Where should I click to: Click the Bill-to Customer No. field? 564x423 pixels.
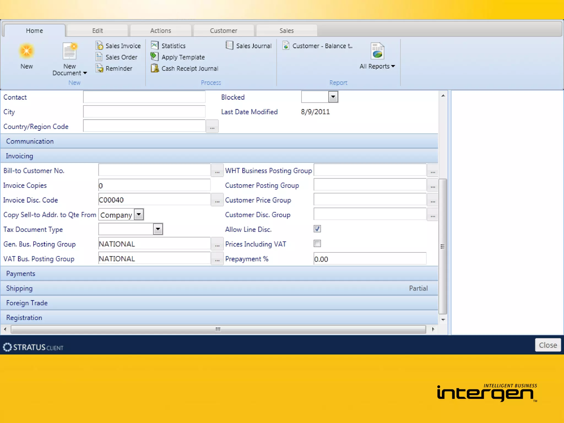[x=154, y=170]
